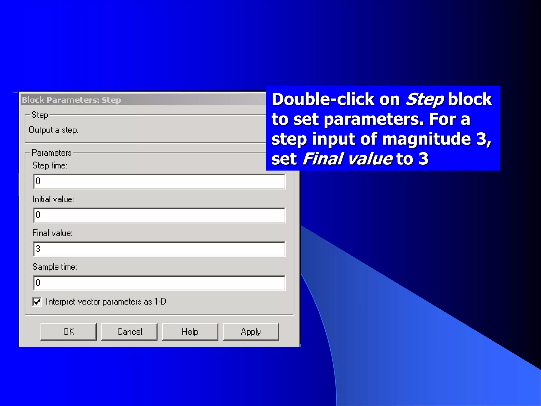541x406 pixels.
Task: Focus the Initial value text box
Action: 159,215
